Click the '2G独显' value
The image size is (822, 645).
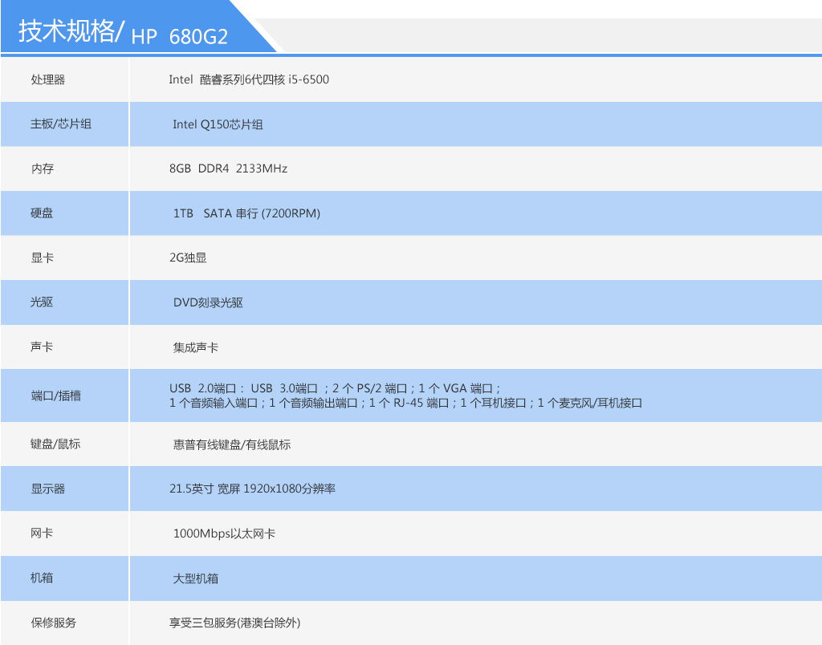188,258
